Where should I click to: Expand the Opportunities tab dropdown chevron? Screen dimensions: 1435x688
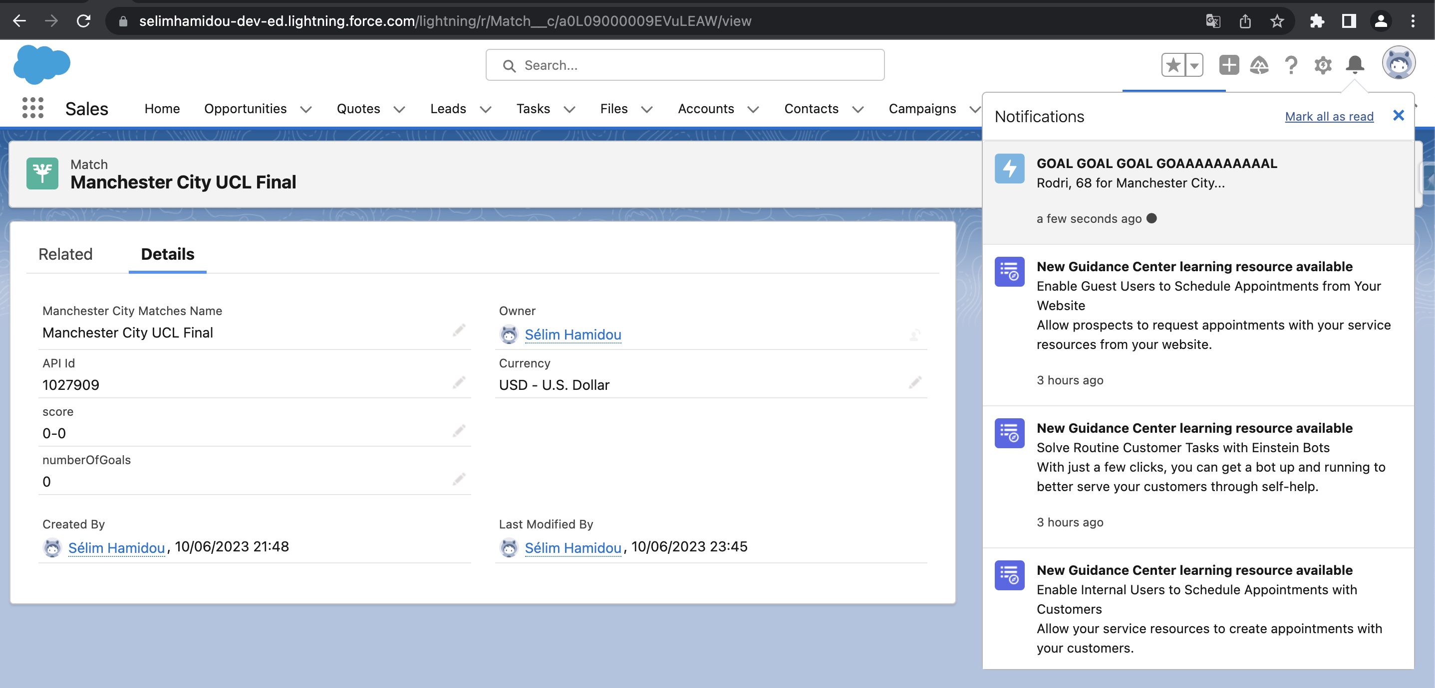tap(306, 110)
